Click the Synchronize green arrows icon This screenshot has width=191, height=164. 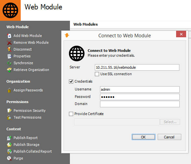click(9, 63)
